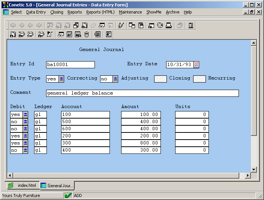Click the Adjusting box
Viewport: 264px width, 200px height.
pyautogui.click(x=160, y=79)
